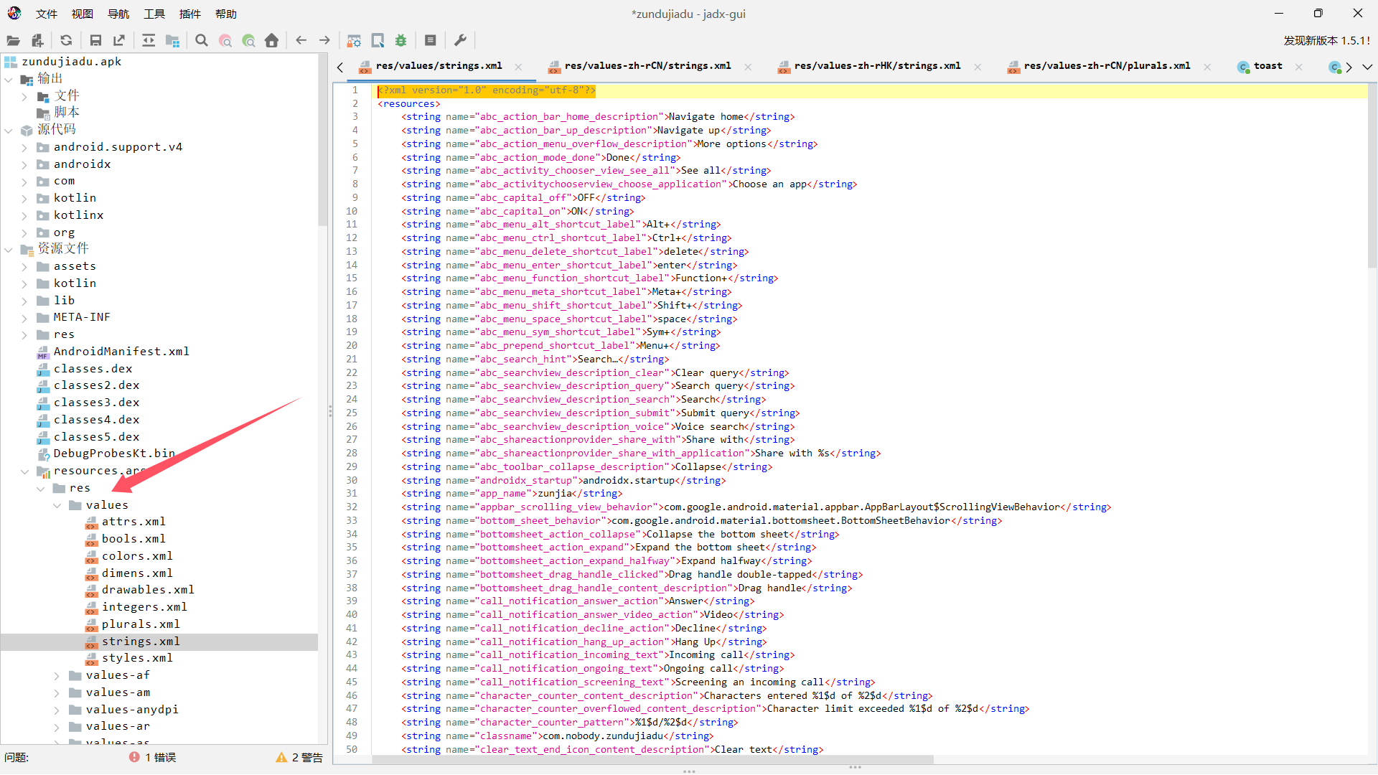Expand the assets folder node

[x=24, y=266]
